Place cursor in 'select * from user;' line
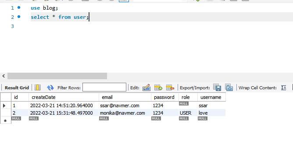This screenshot has width=293, height=158. 60,17
